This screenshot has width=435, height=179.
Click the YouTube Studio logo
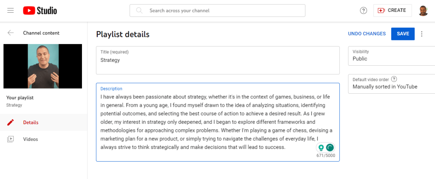[x=40, y=11]
